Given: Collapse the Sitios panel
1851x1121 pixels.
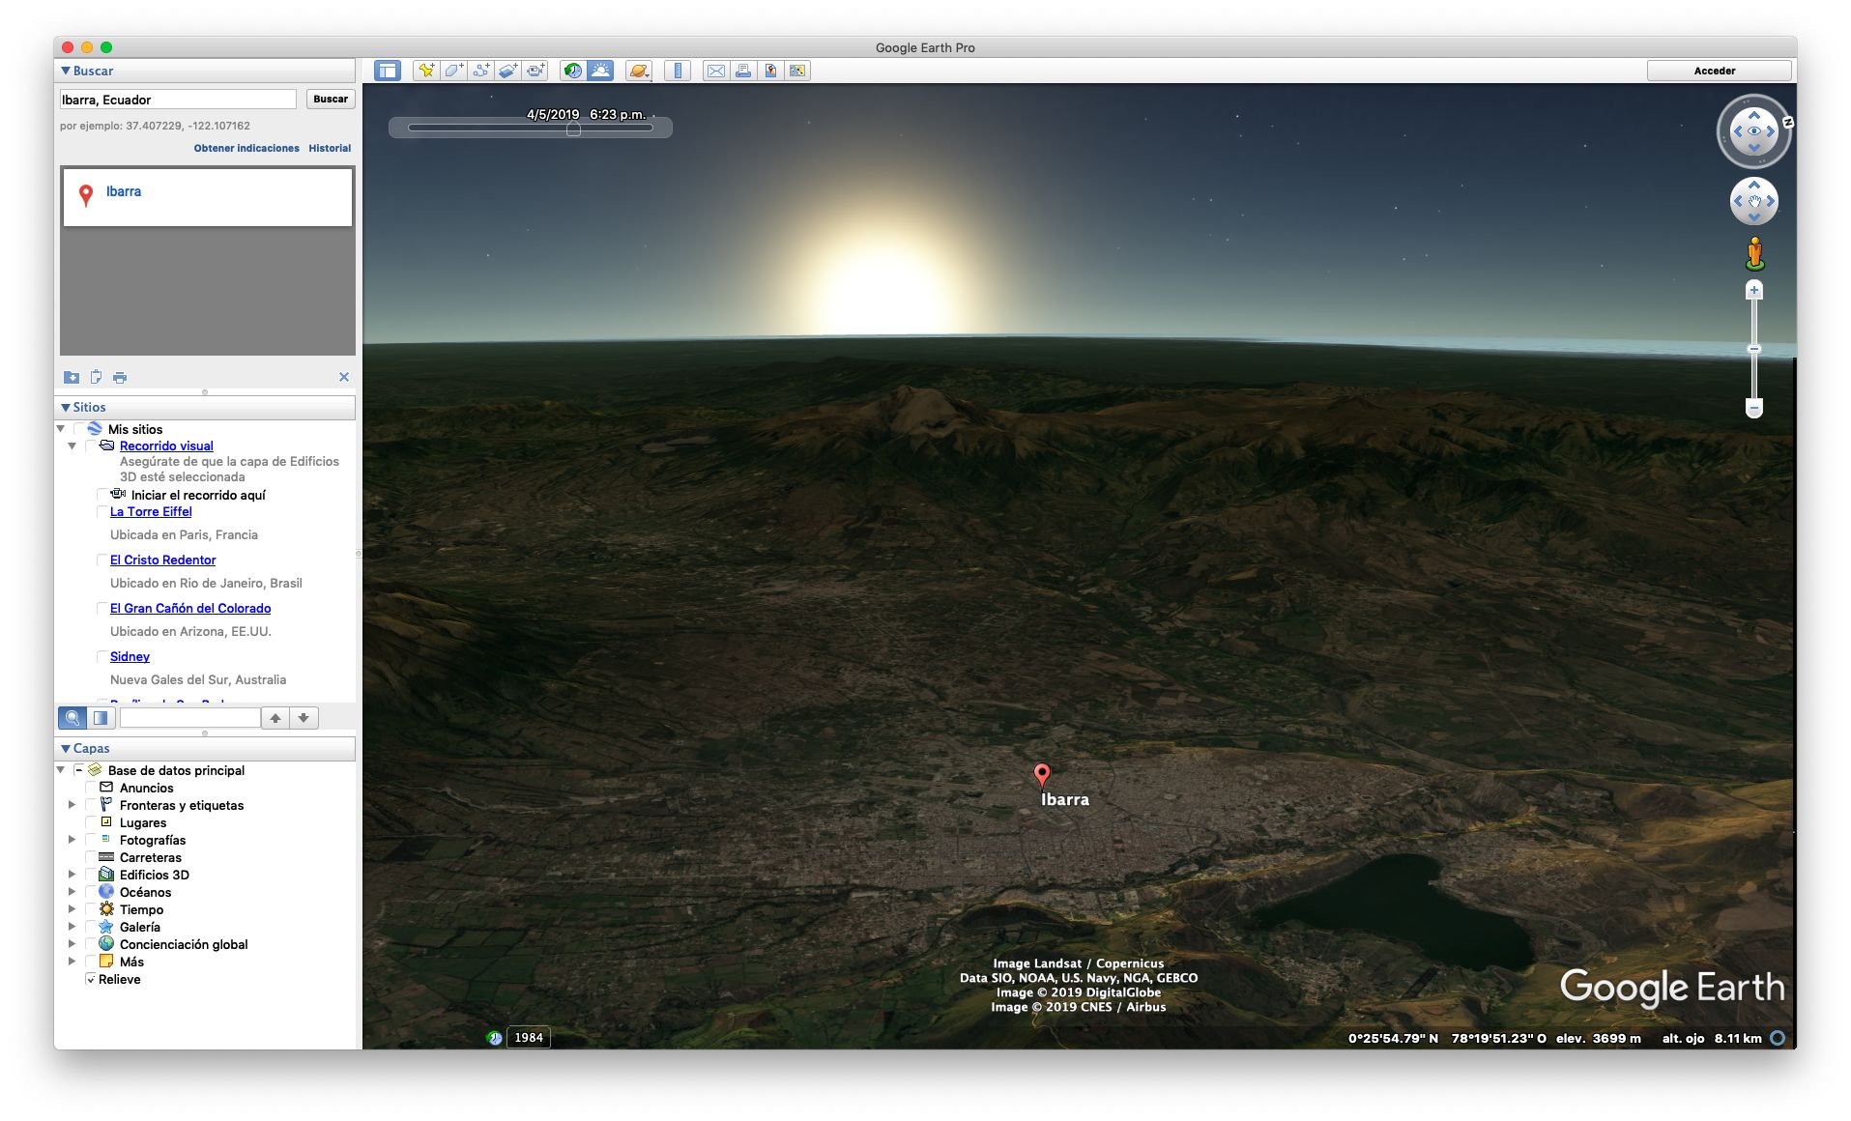Looking at the screenshot, I should pos(66,407).
